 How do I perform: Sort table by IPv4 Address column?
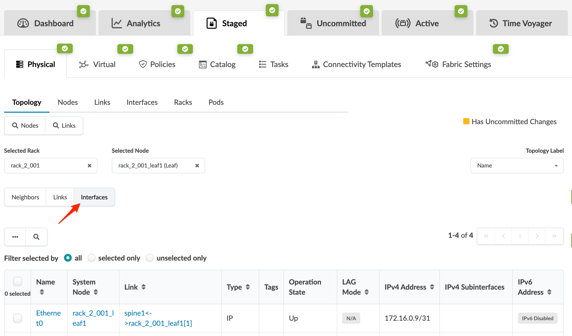(432, 287)
